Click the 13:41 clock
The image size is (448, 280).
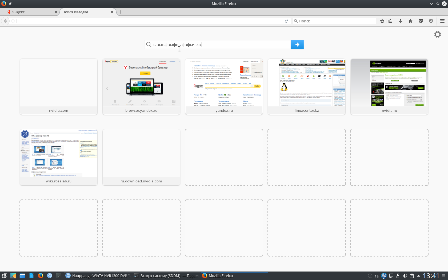pos(431,276)
